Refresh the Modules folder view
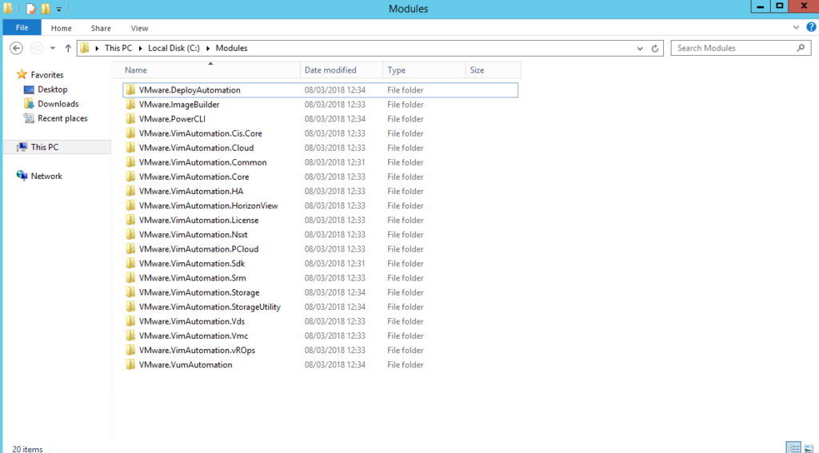 click(656, 48)
